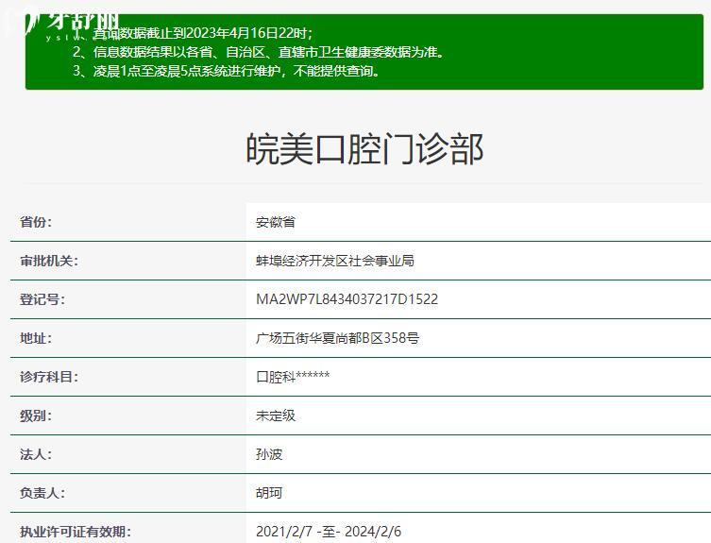711x543 pixels.
Task: Click the notice line about 2023年4月16日22时
Action: click(193, 33)
